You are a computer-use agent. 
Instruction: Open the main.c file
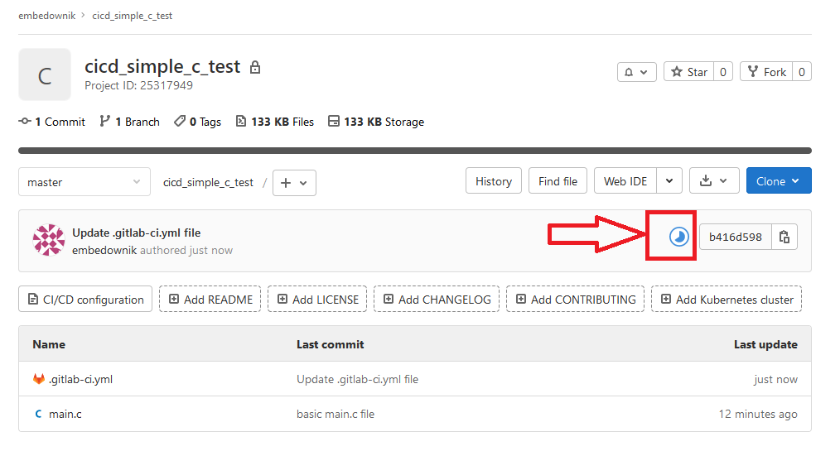[x=65, y=414]
